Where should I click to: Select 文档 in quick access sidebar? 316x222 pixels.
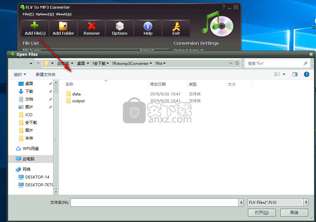29,99
